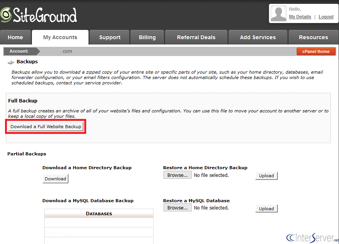Click Logout
The height and width of the screenshot is (244, 339).
coord(326,16)
